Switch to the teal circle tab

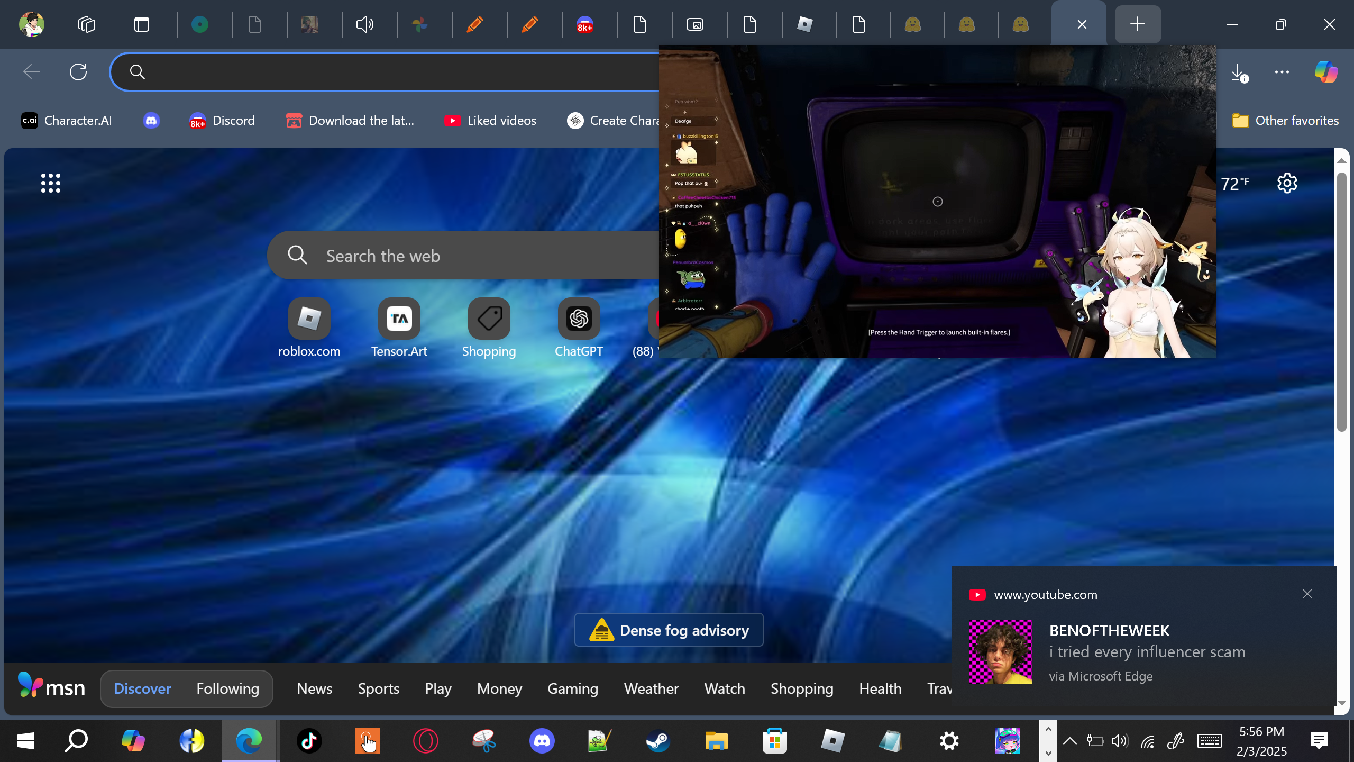200,24
